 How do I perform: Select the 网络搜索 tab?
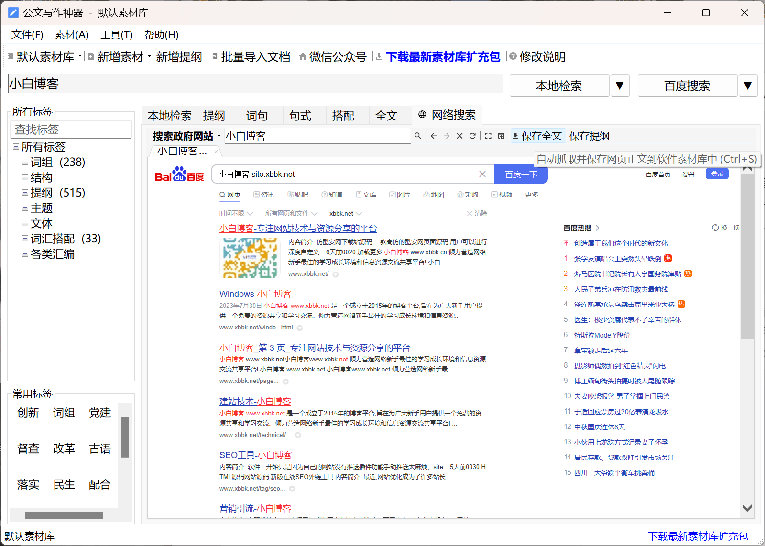[447, 115]
